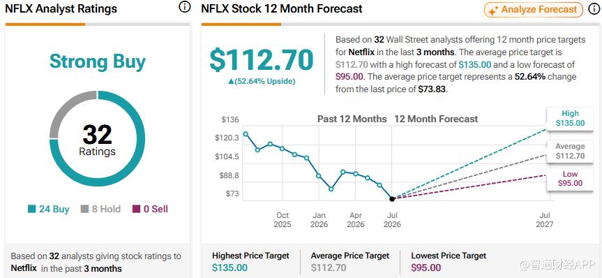Click the Average $112.70 forecast tag
The image size is (602, 278).
tap(570, 151)
